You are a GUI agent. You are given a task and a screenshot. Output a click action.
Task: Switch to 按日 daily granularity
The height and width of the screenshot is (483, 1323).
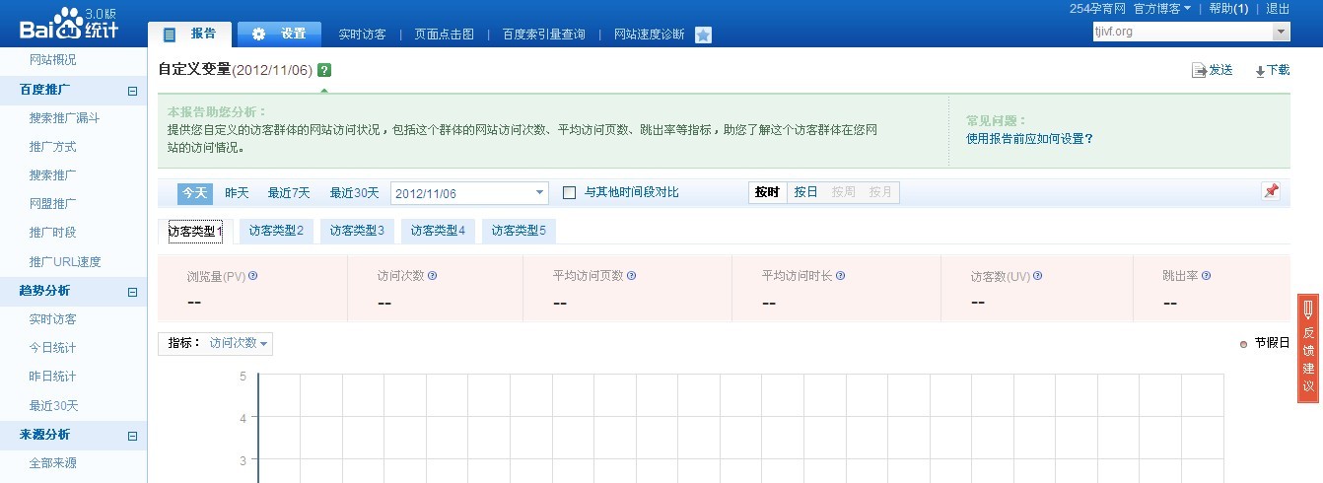tap(805, 192)
